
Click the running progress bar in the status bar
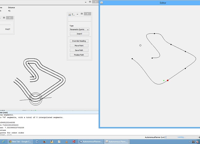point(181,137)
